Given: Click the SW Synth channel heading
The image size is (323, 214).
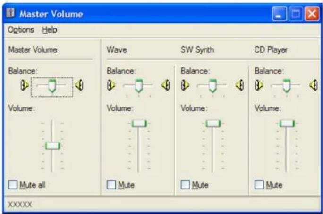Looking at the screenshot, I should click(x=197, y=50).
